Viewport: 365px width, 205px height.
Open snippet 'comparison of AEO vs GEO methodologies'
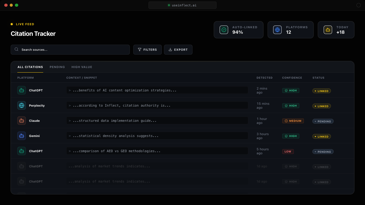tap(157, 151)
